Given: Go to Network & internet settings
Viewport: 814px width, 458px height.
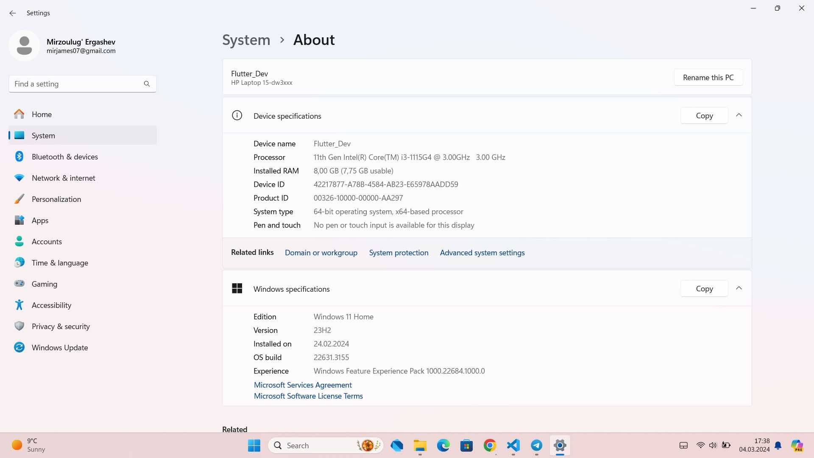Looking at the screenshot, I should 83,178.
